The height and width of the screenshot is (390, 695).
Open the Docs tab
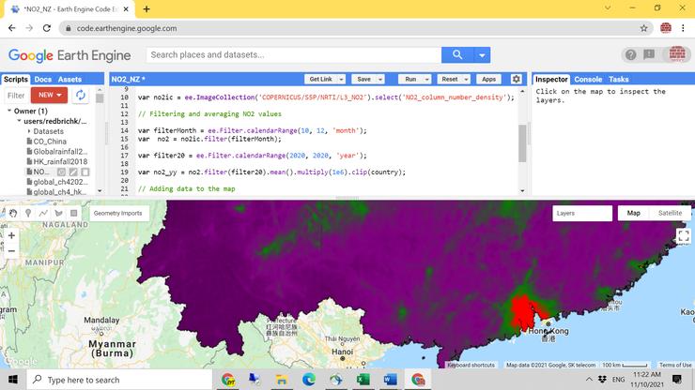click(x=42, y=80)
